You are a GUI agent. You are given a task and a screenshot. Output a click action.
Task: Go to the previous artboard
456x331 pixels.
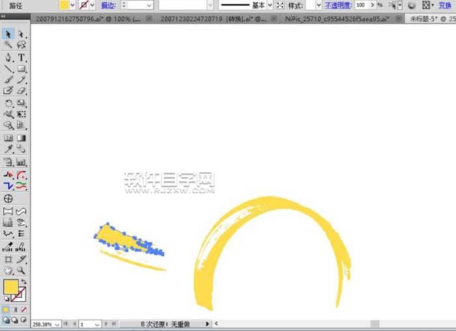click(74, 323)
